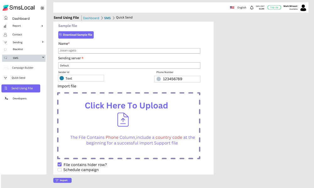Viewport: 314px width, 188px height.
Task: Select the Phone Number radio option
Action: [x=159, y=79]
